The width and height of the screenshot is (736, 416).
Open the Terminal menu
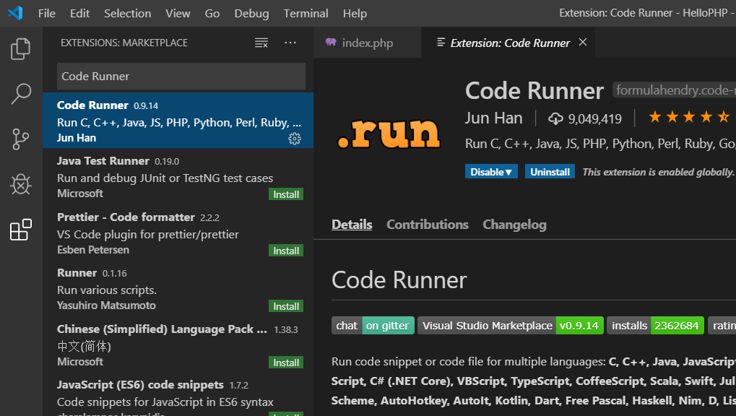[x=306, y=13]
